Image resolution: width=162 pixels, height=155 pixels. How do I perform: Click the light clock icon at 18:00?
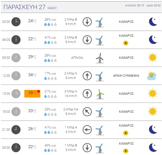(16, 112)
